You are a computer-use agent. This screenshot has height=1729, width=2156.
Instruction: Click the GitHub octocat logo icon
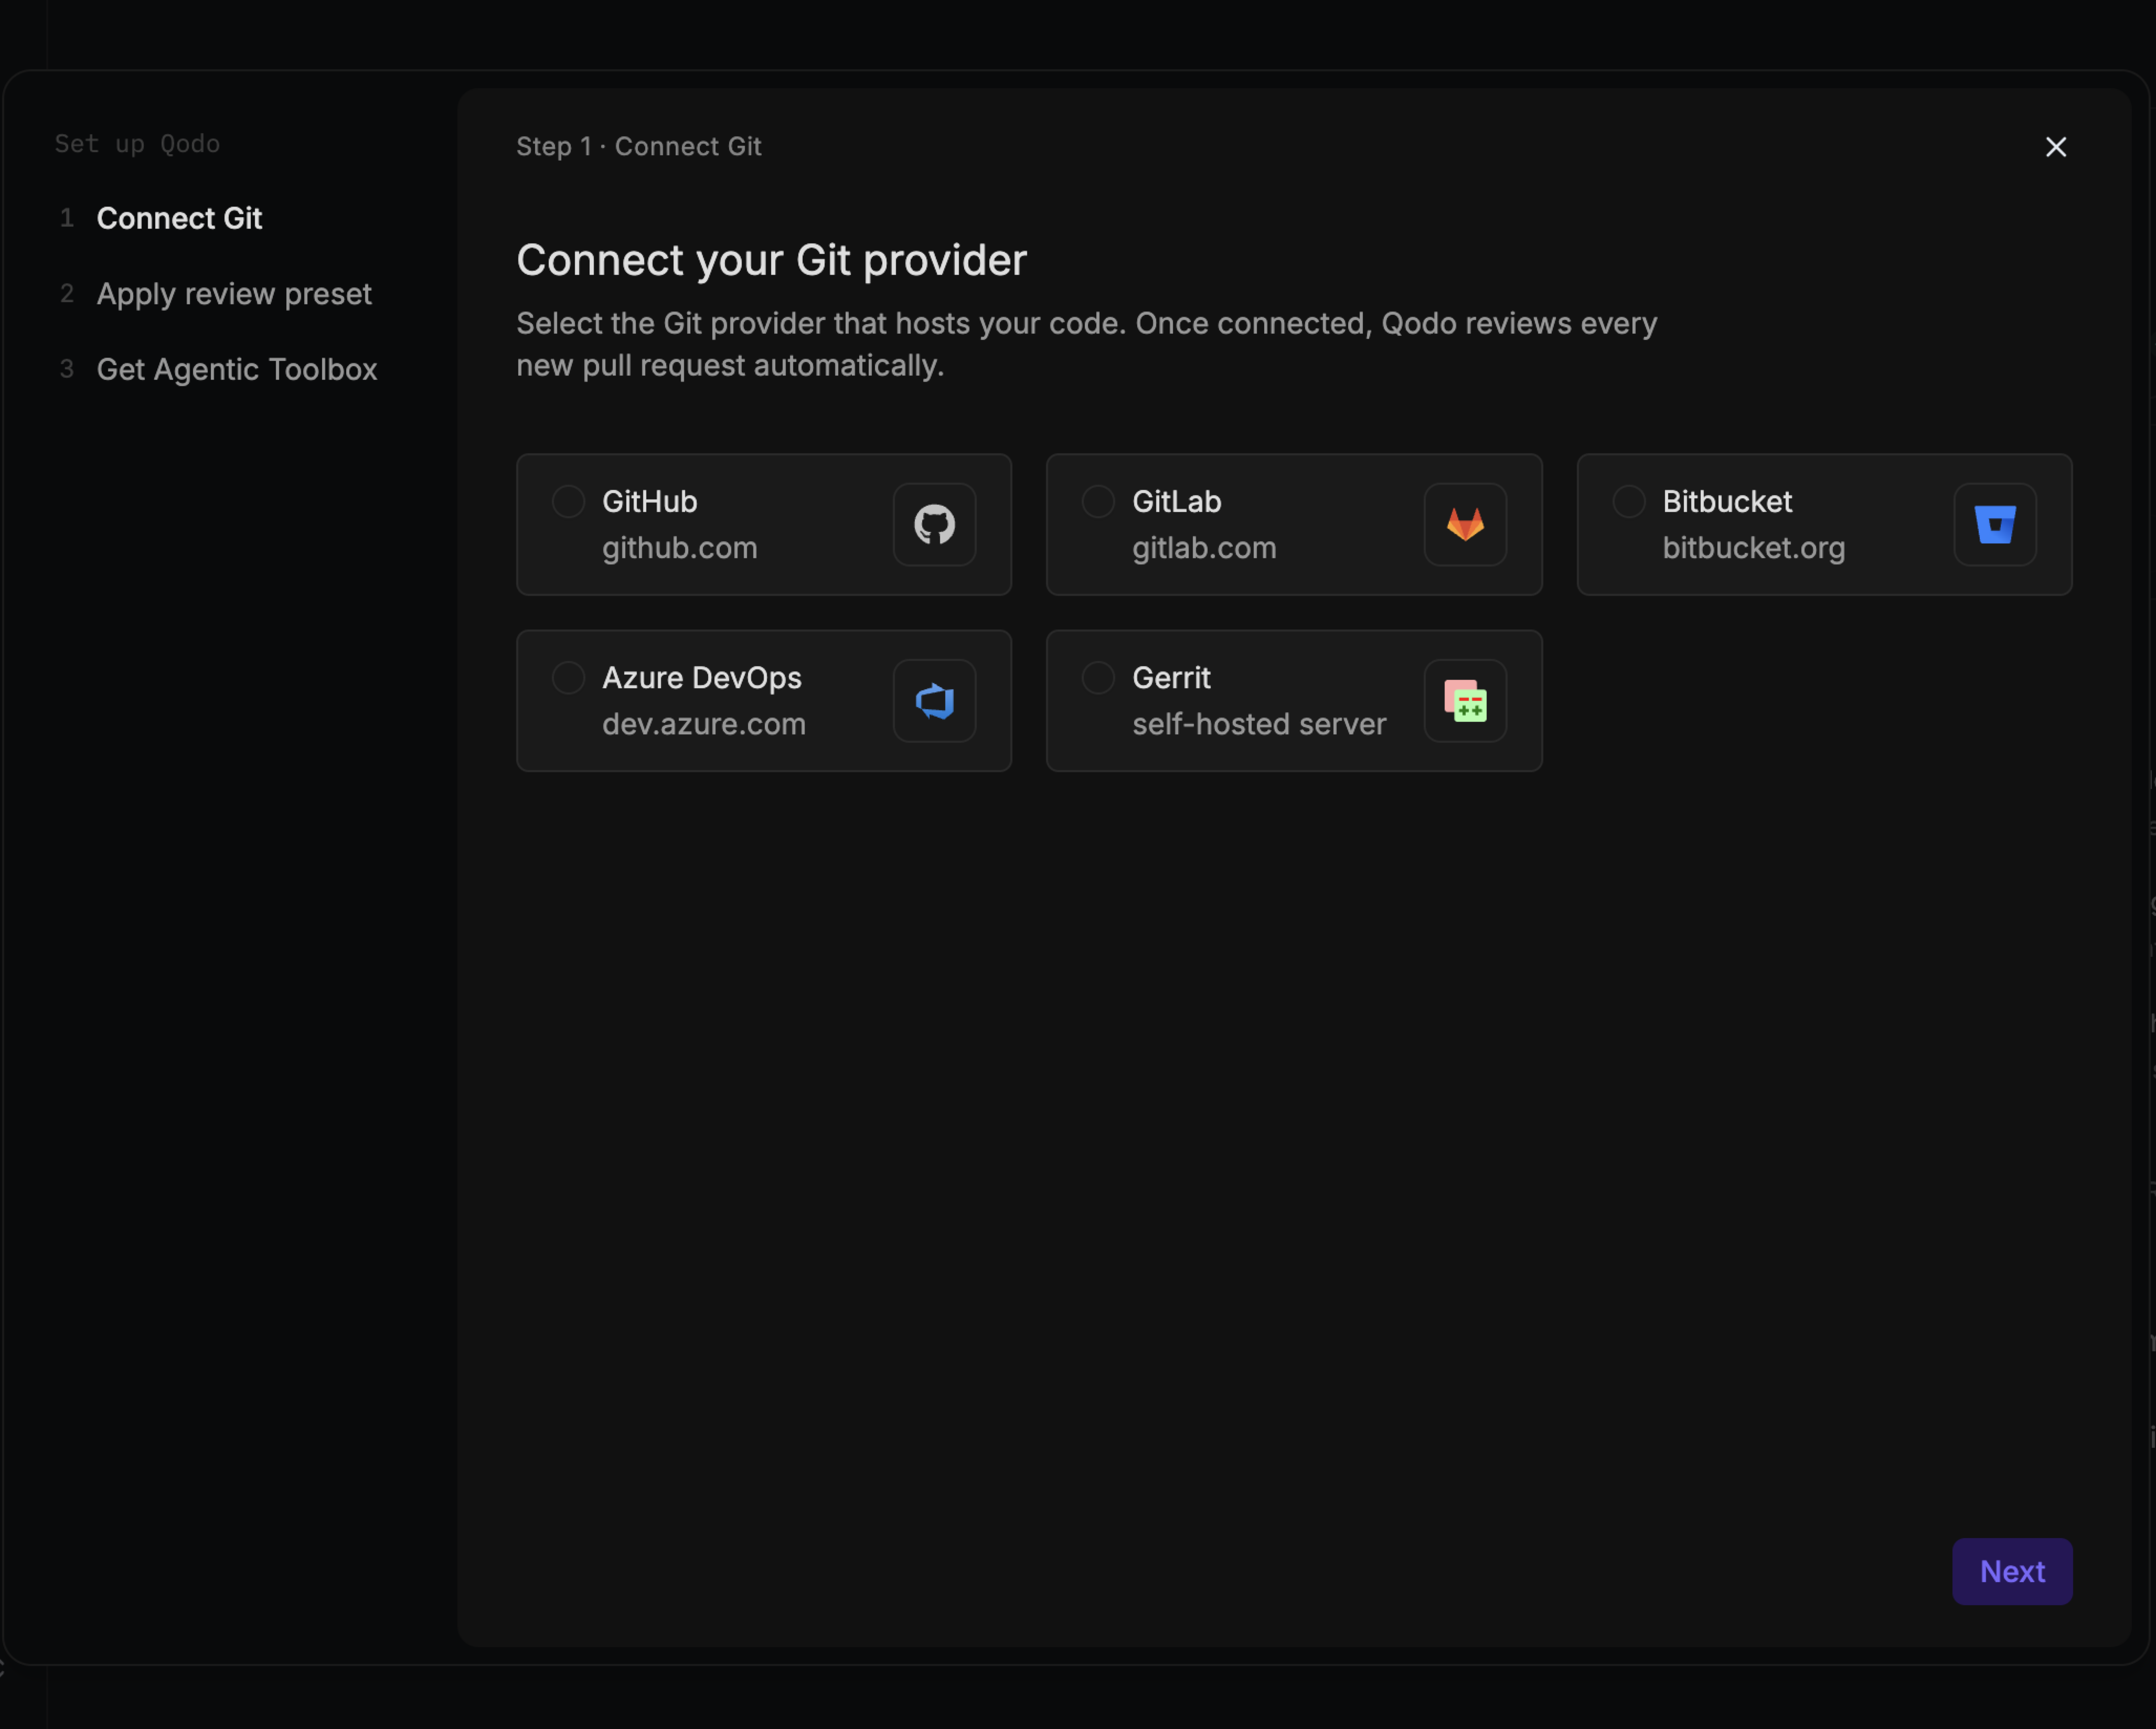pyautogui.click(x=934, y=524)
